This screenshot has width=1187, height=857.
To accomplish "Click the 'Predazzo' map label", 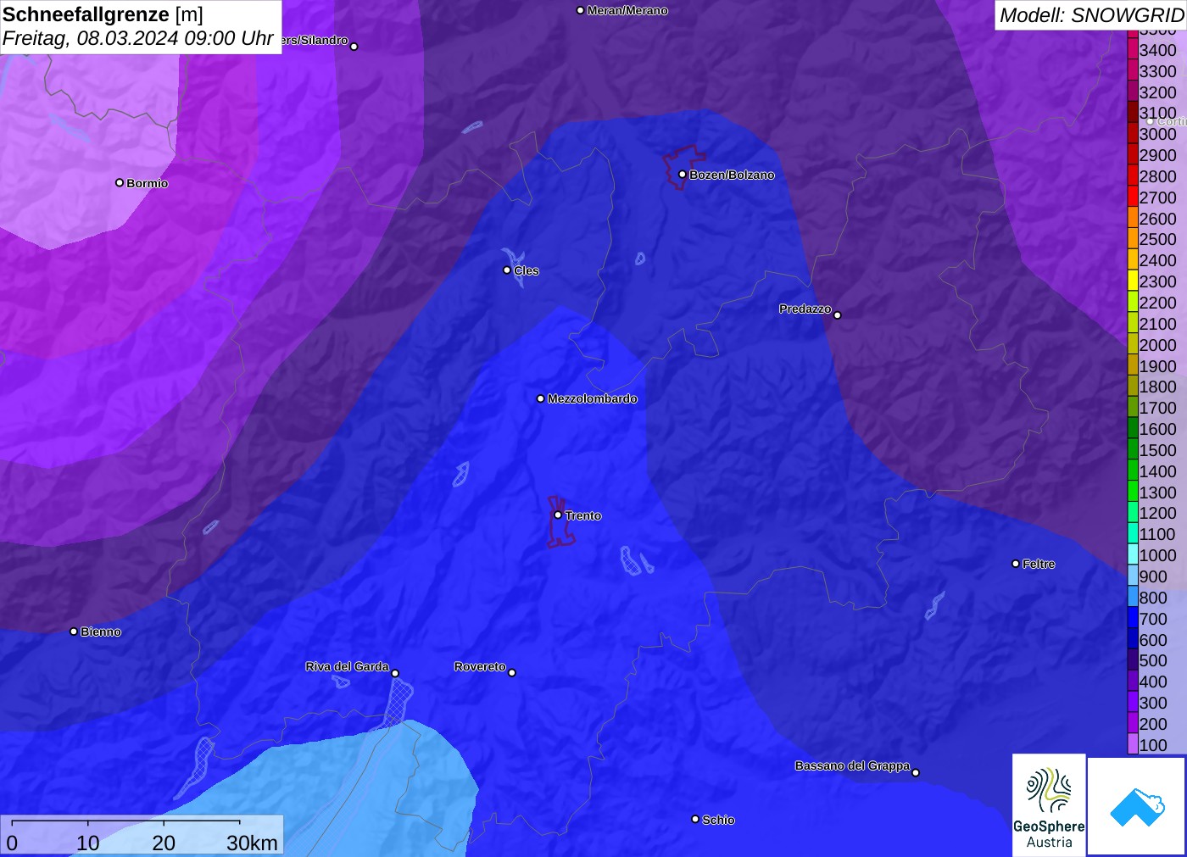I will tap(805, 309).
